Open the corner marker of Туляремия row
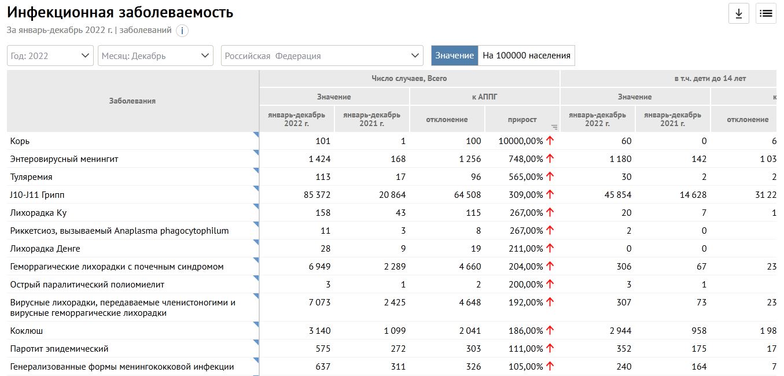This screenshot has width=784, height=376. click(x=256, y=171)
